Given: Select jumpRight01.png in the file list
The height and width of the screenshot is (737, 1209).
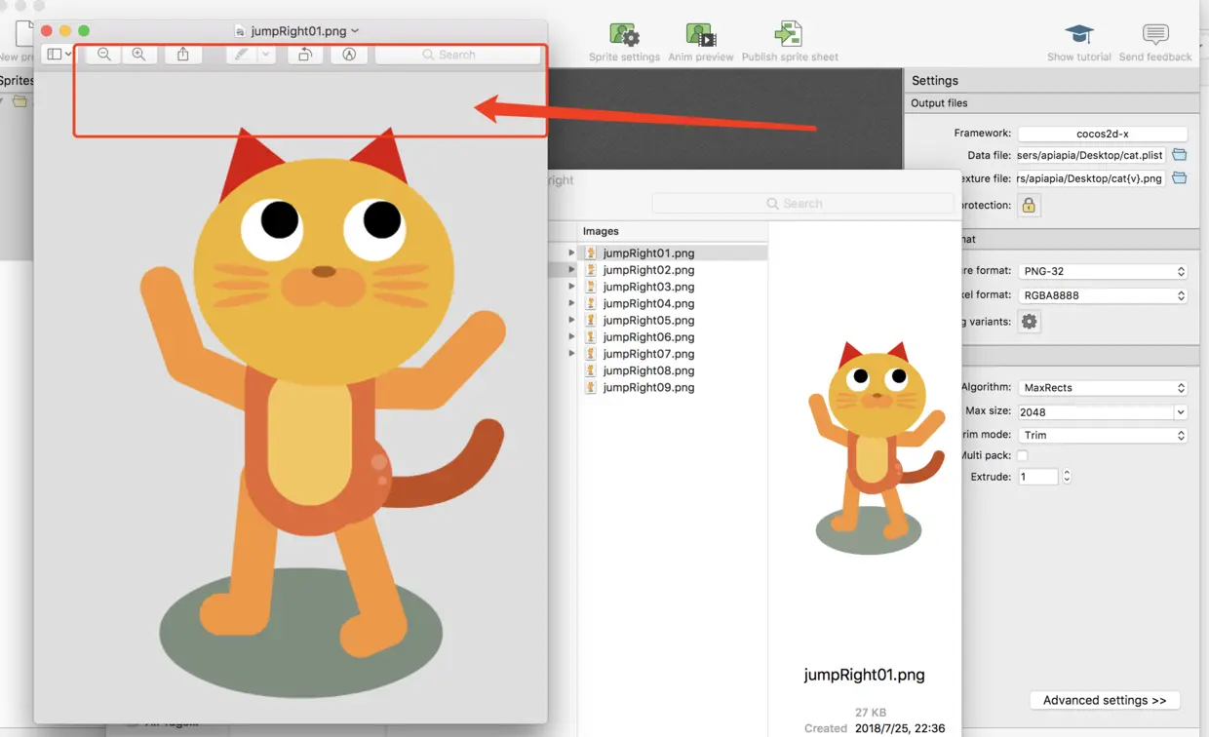Looking at the screenshot, I should click(648, 253).
